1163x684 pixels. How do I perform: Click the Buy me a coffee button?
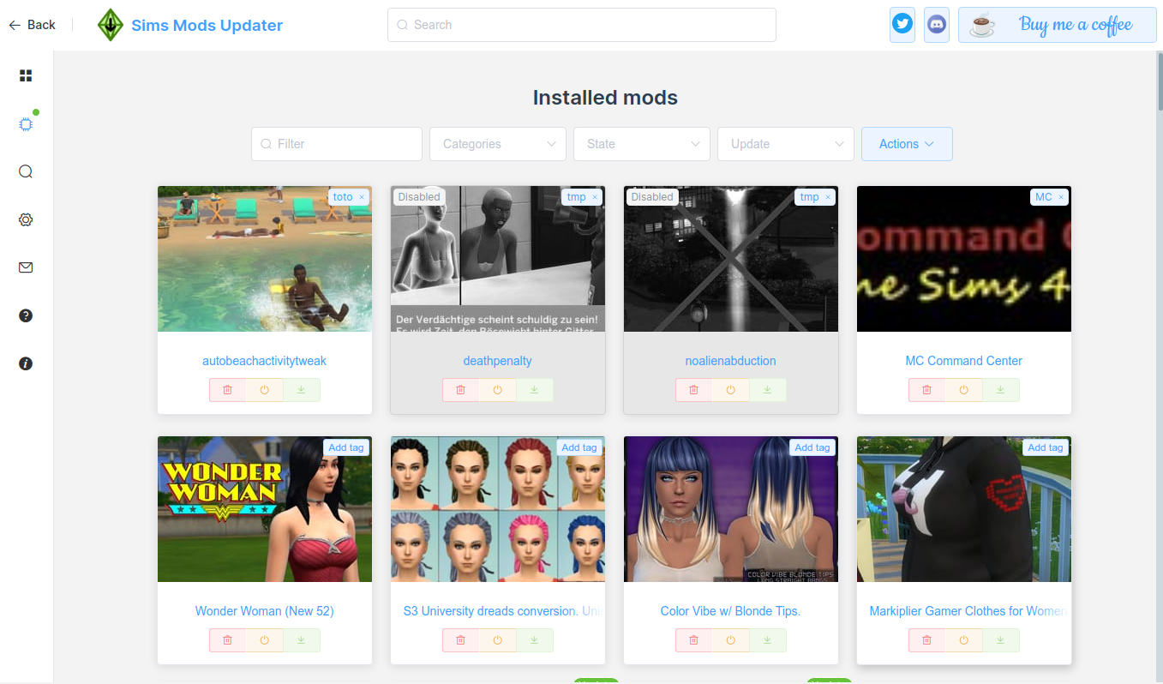tap(1058, 25)
